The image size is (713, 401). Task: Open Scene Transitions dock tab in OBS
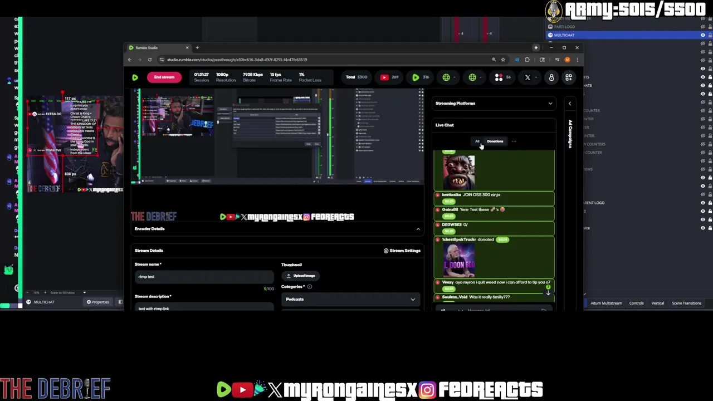[x=686, y=304]
